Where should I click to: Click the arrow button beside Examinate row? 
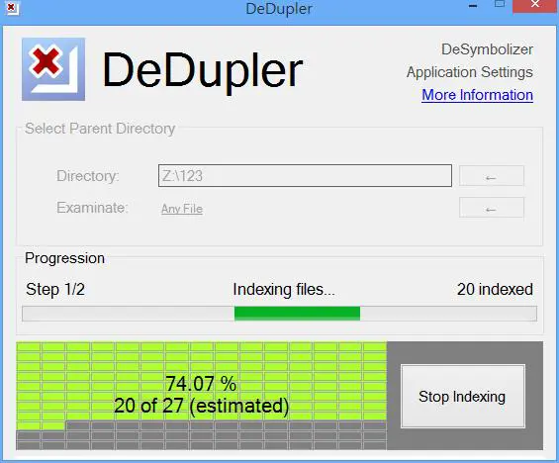pyautogui.click(x=492, y=208)
